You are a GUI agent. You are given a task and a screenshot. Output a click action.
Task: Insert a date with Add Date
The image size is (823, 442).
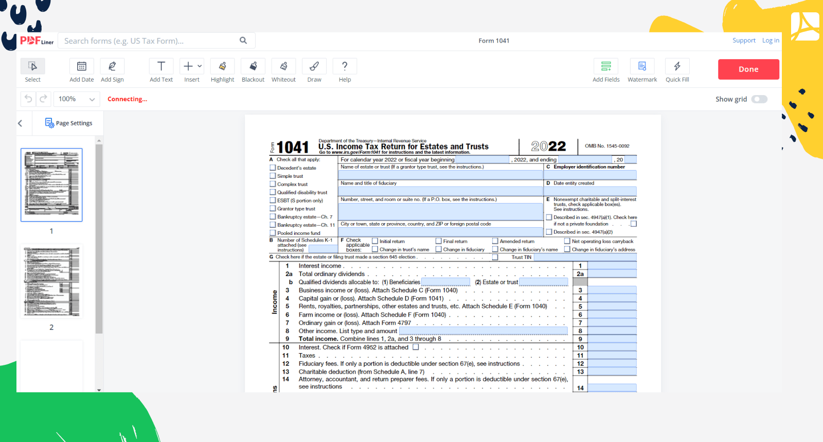(82, 67)
